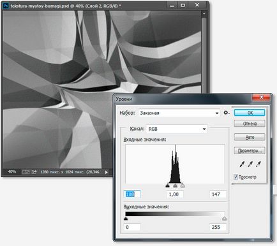Select the gray point eyedropper
Screen dimensions: 277x246
(250, 164)
